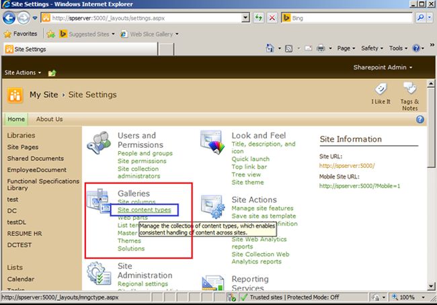The height and width of the screenshot is (305, 437).
Task: Click the Galleries section icon
Action: click(x=98, y=201)
